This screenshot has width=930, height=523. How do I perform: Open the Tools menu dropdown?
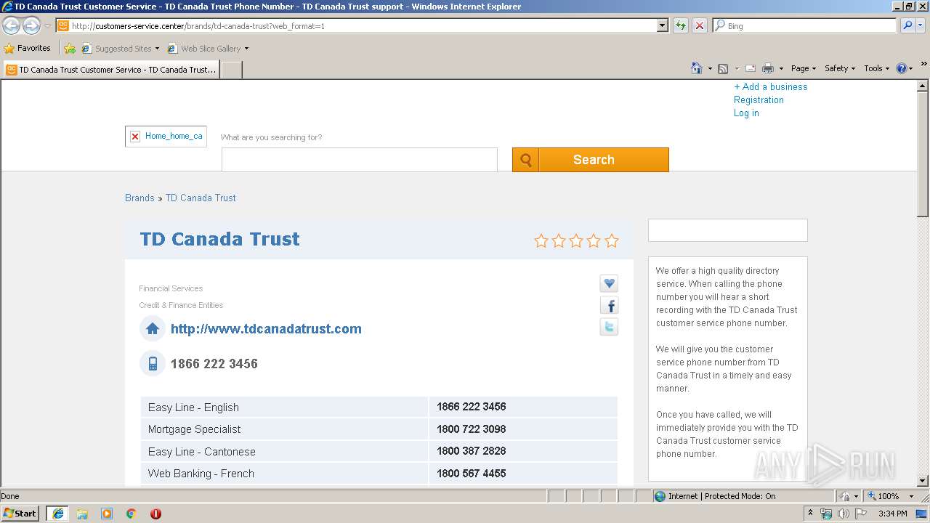(877, 68)
